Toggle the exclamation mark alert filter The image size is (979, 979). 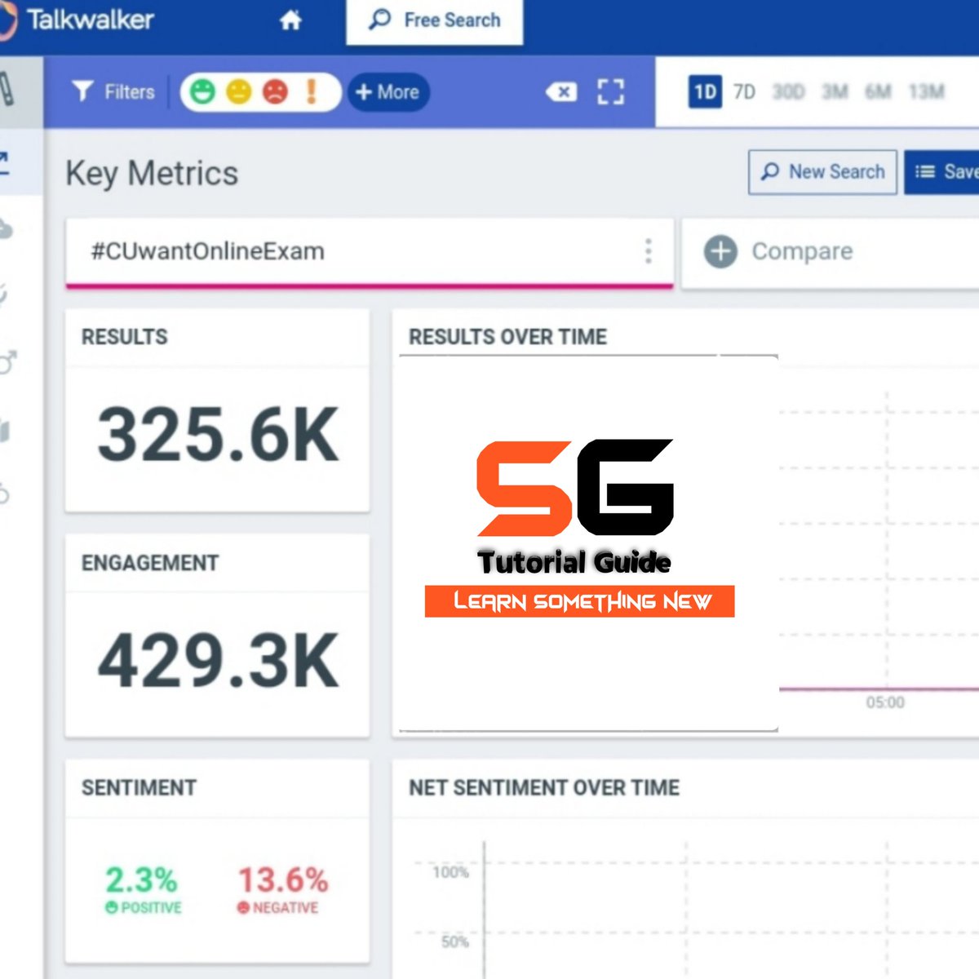pos(311,91)
